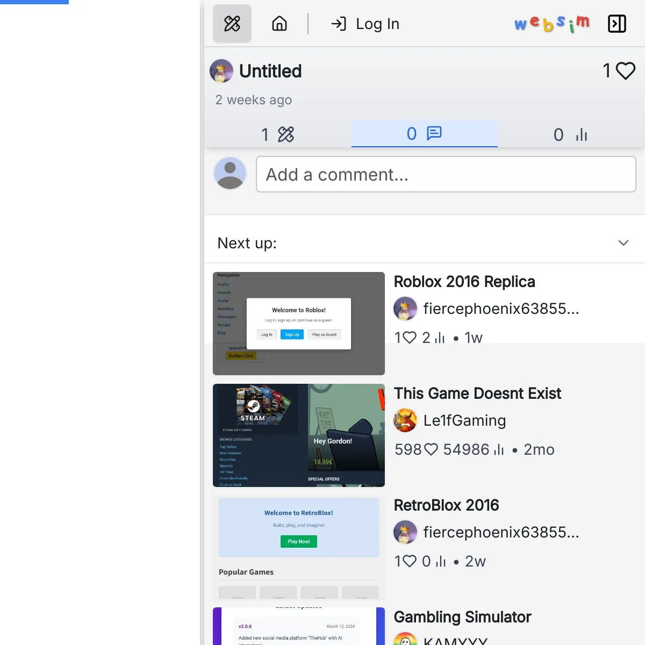Open the Roblox 2016 Replica title
645x645 pixels.
[x=464, y=282]
